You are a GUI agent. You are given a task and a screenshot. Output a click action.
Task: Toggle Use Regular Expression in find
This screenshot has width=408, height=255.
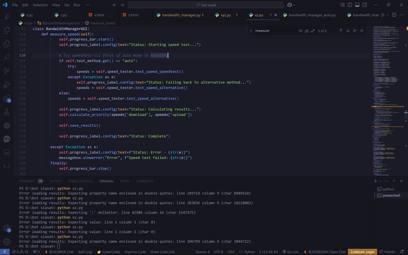click(x=313, y=31)
